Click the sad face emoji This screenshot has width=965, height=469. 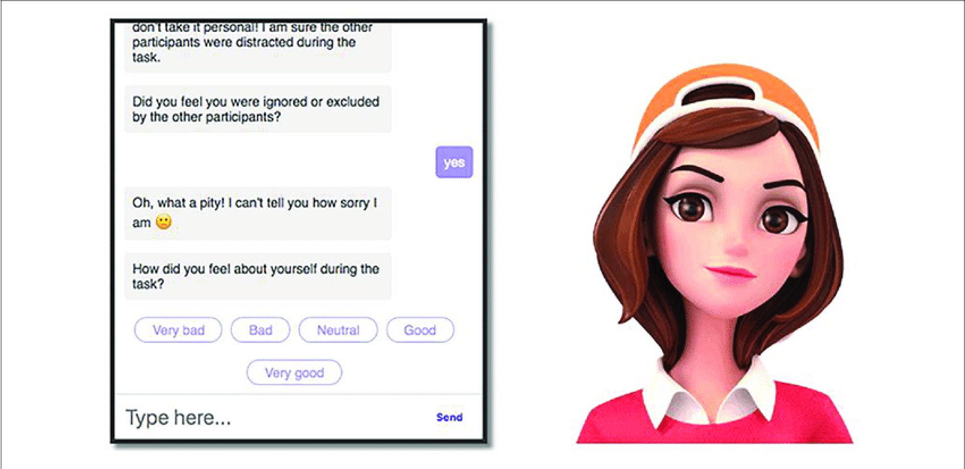pos(164,221)
